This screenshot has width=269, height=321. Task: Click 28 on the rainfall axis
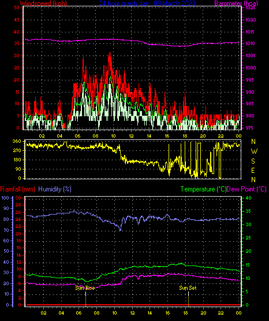point(18,205)
